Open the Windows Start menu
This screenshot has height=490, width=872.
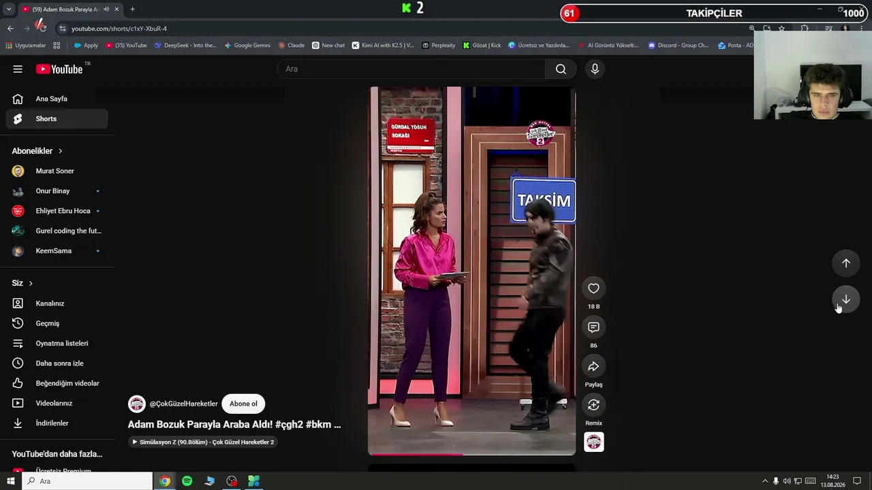coord(10,481)
